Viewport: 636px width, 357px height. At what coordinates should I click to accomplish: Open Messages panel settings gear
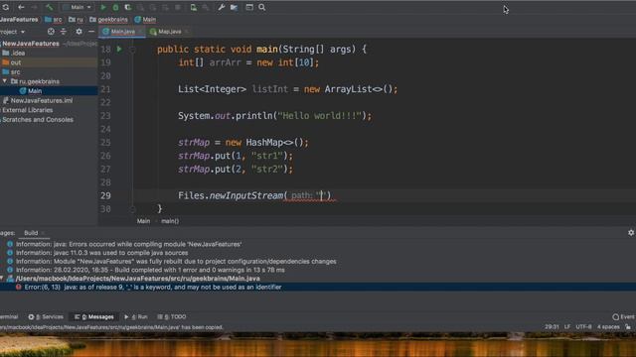click(x=631, y=232)
